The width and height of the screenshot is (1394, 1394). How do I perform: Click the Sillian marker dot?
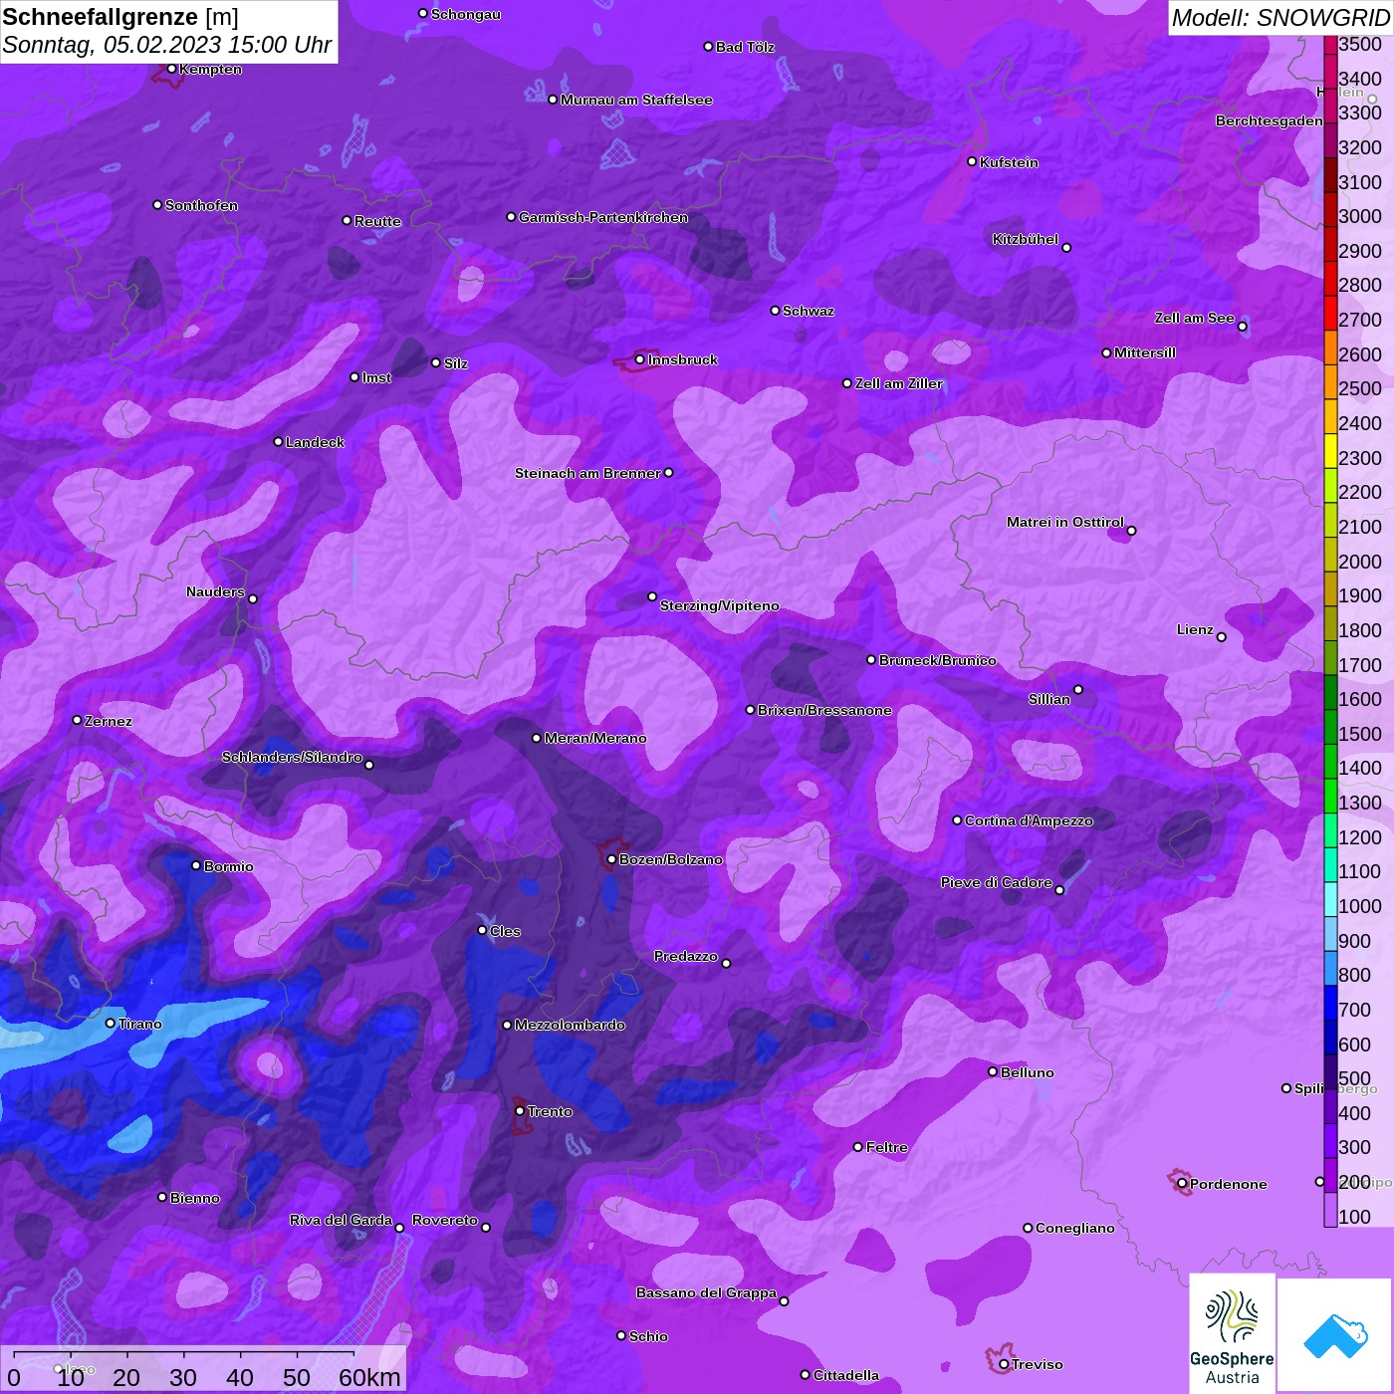(x=1078, y=689)
